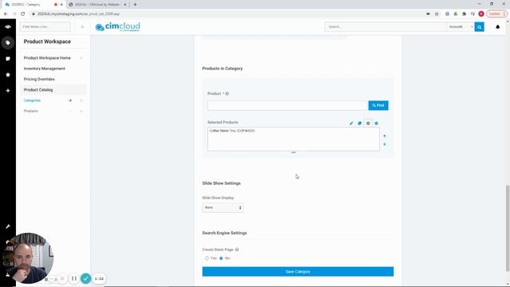Select No for Create Static Page

coord(222,258)
